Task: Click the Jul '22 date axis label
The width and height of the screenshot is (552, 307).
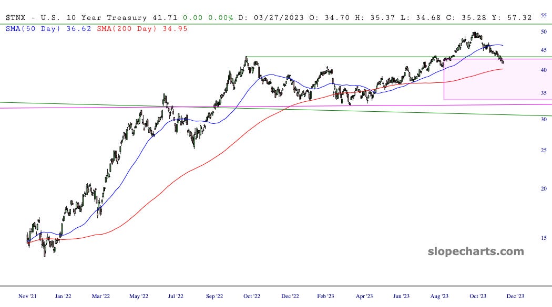Action: tap(176, 296)
